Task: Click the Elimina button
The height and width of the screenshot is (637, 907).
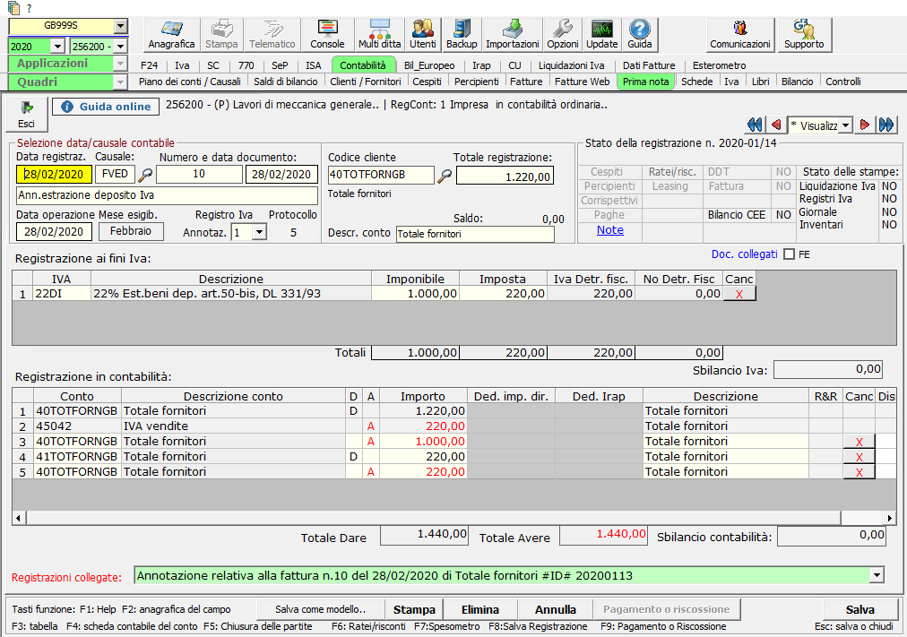Action: click(480, 609)
